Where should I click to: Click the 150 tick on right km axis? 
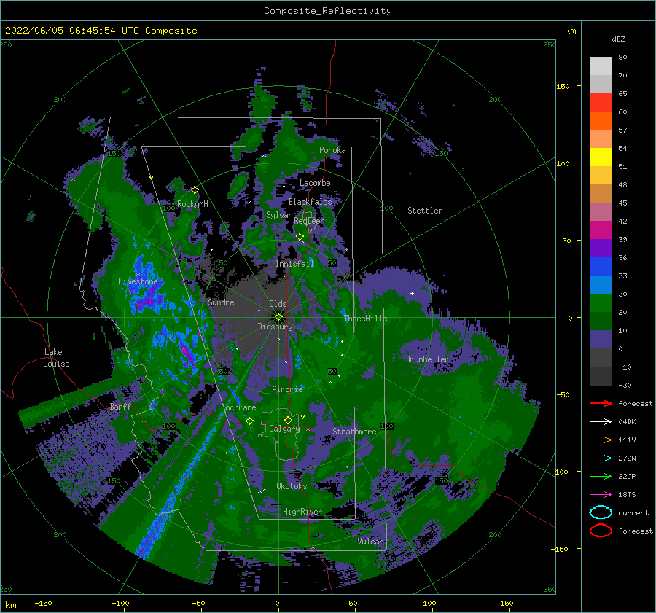pos(563,86)
